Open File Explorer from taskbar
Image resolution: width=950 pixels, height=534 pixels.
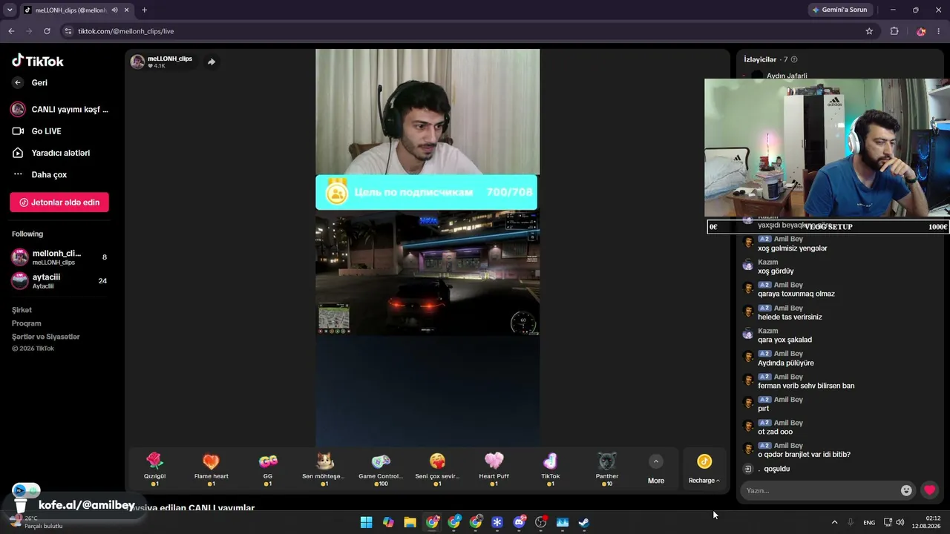click(410, 522)
